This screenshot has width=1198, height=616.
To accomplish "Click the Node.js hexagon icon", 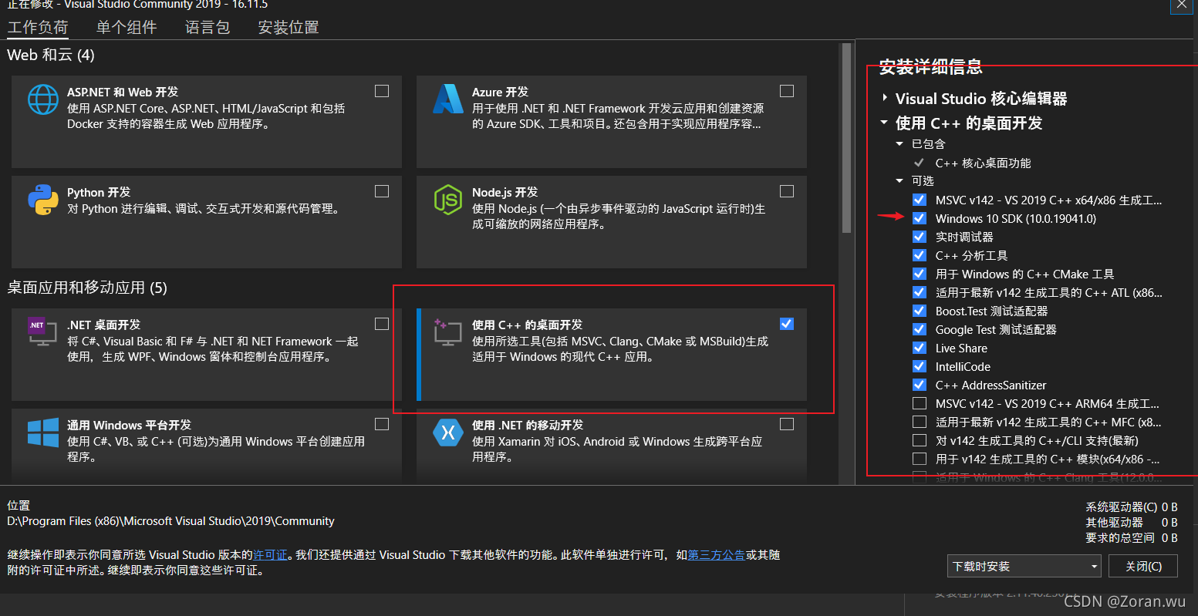I will pyautogui.click(x=448, y=200).
